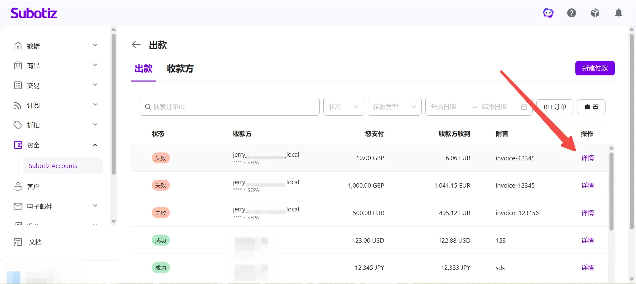
Task: Click the RFI 订单 button
Action: (555, 107)
